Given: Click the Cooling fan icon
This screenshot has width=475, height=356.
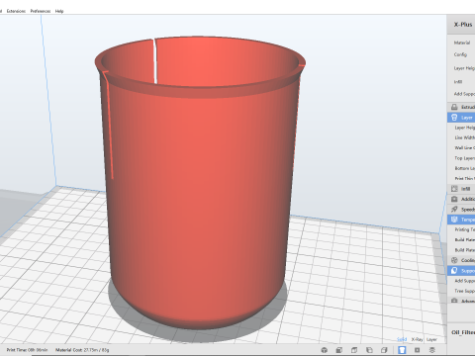Looking at the screenshot, I should click(x=454, y=260).
